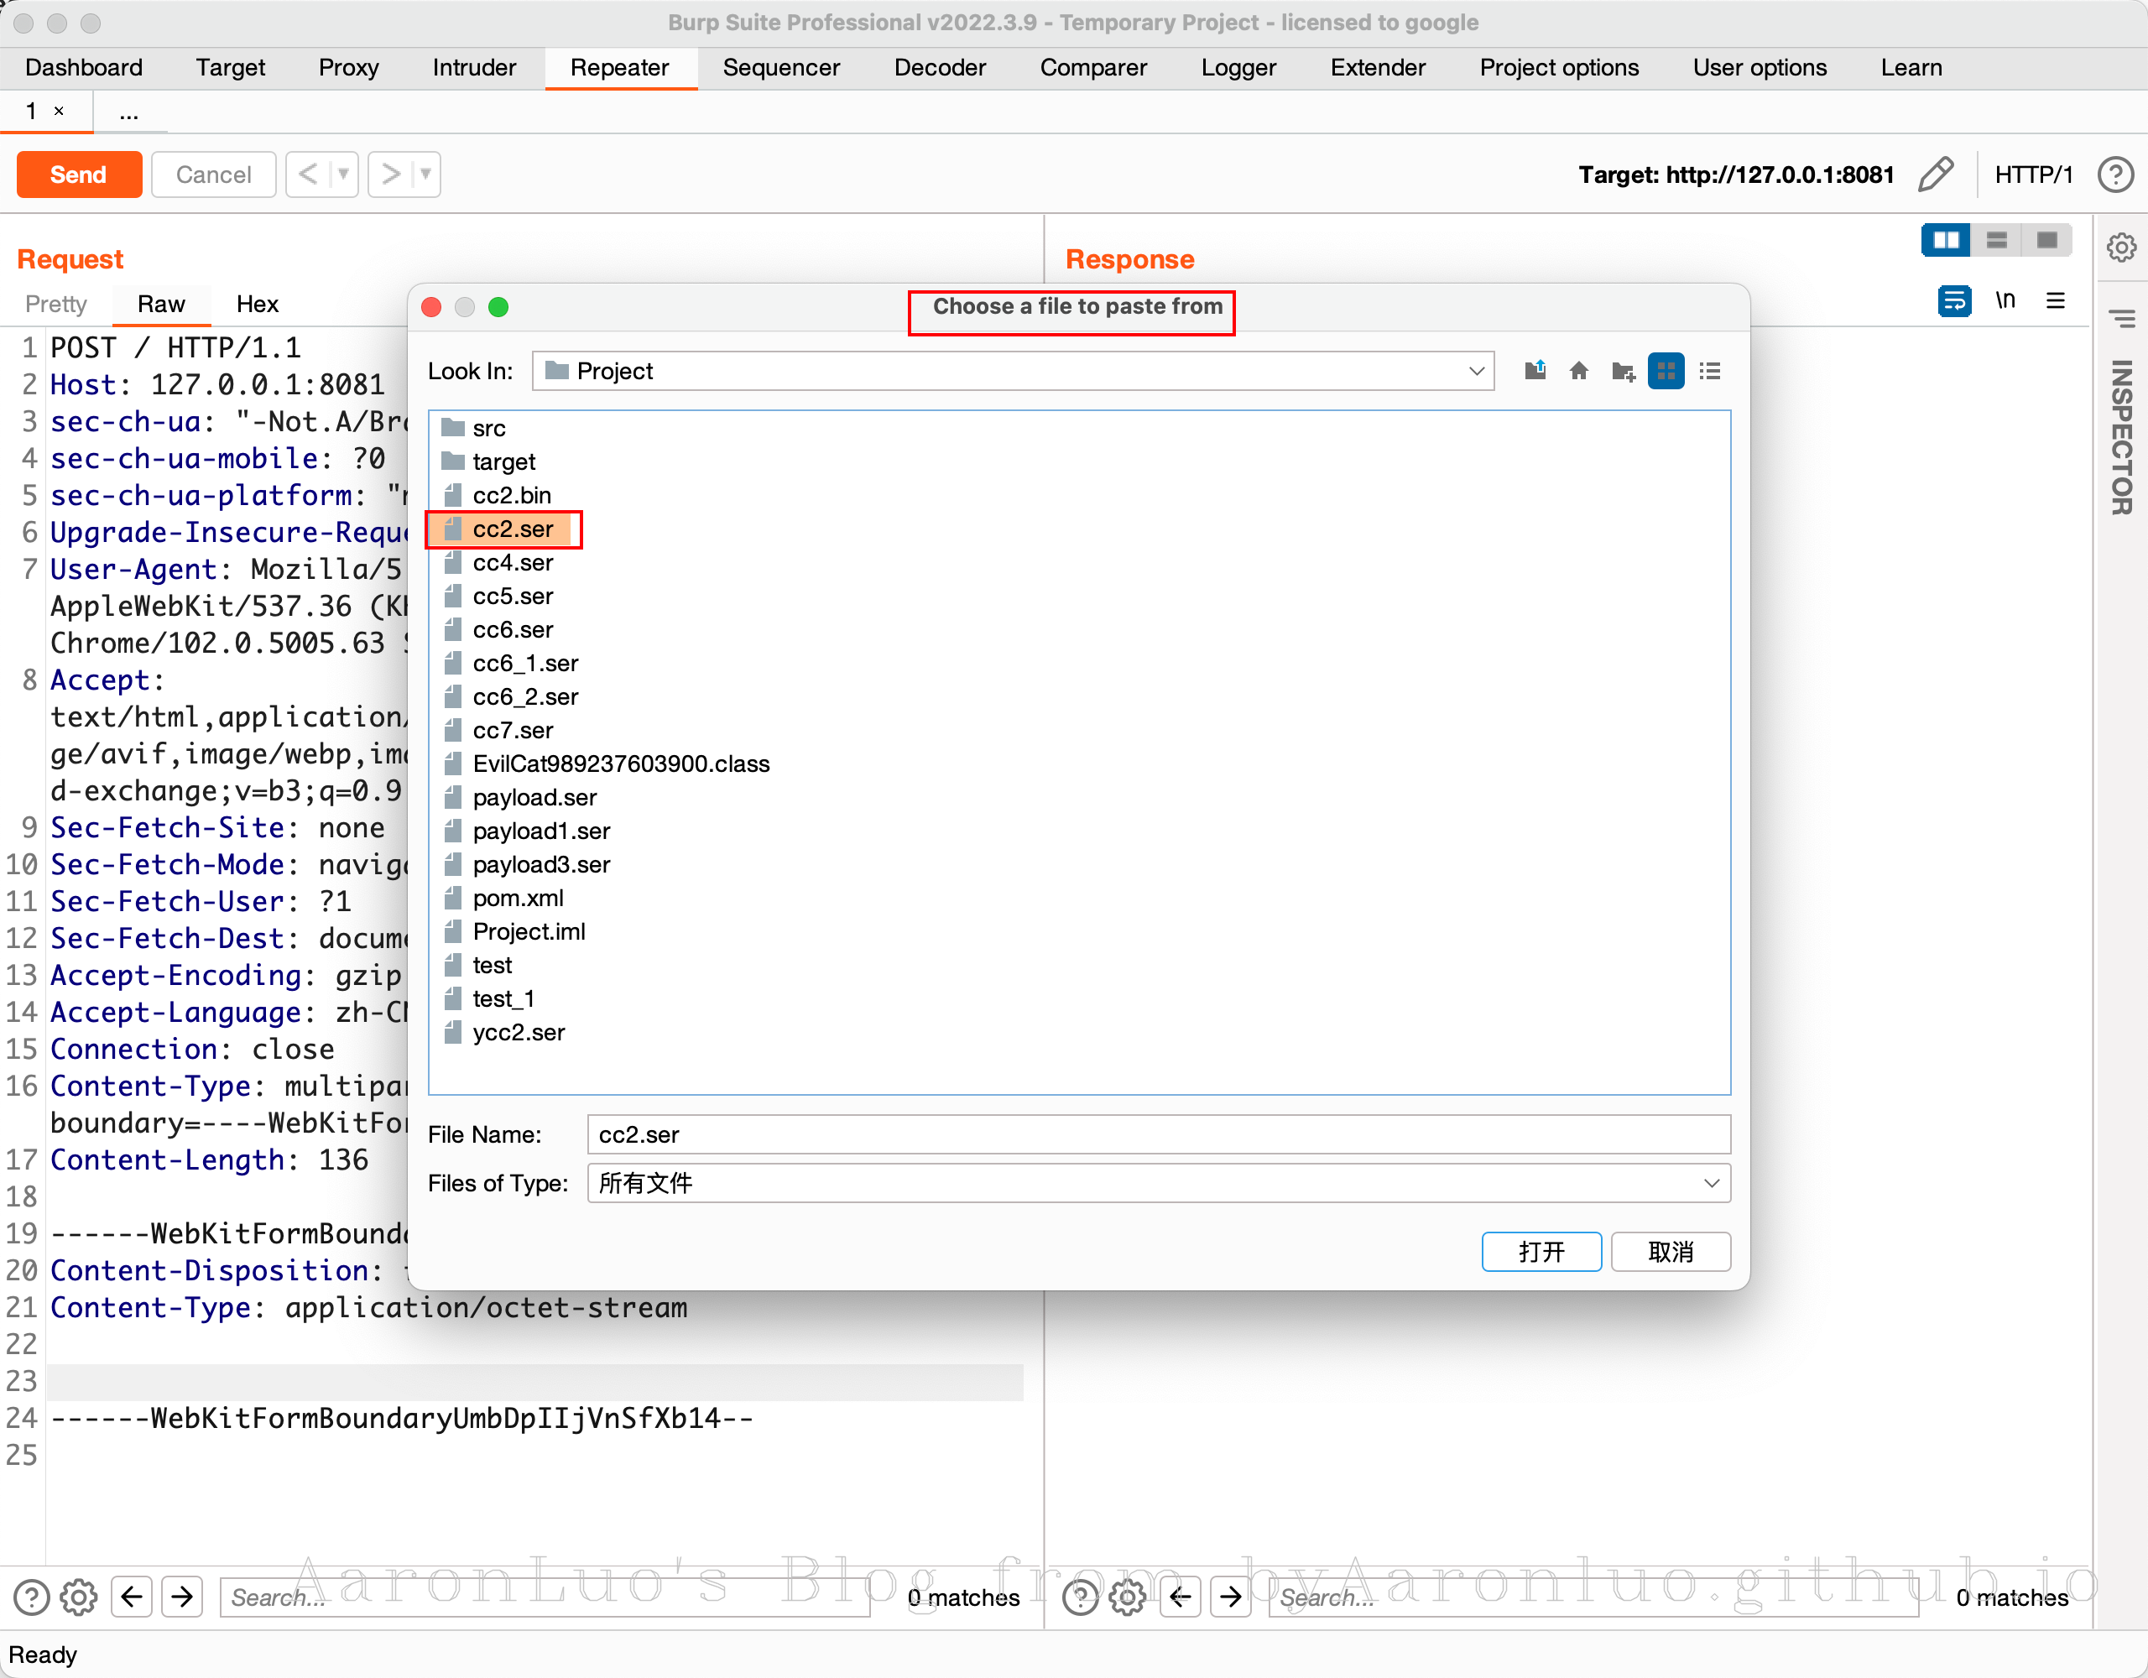Open the Inspector settings gear icon
Image resolution: width=2148 pixels, height=1678 pixels.
[x=2121, y=247]
